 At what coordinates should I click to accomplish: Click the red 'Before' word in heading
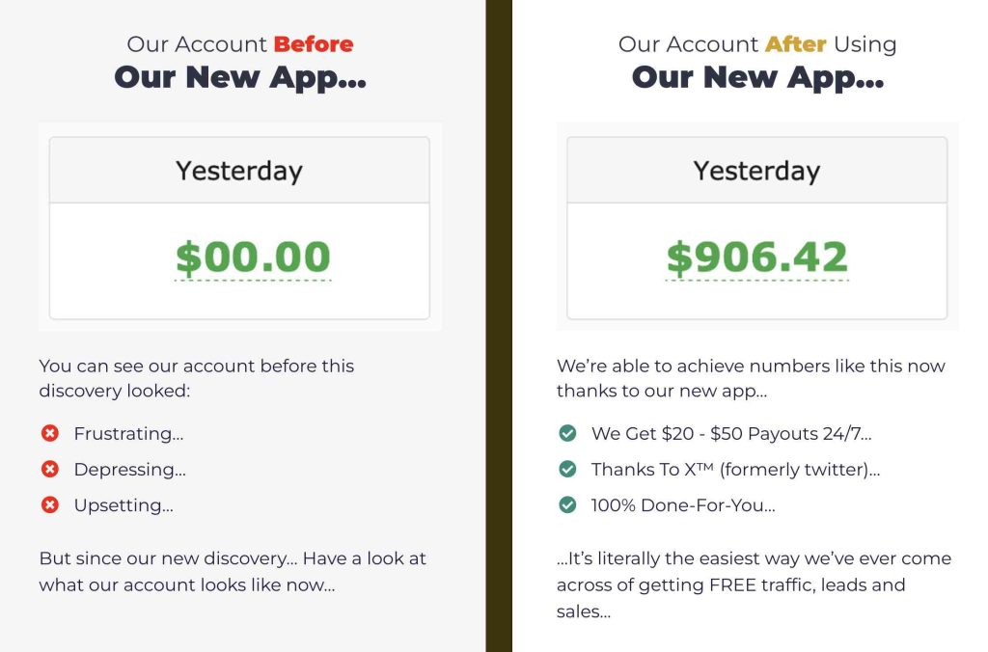(x=314, y=44)
